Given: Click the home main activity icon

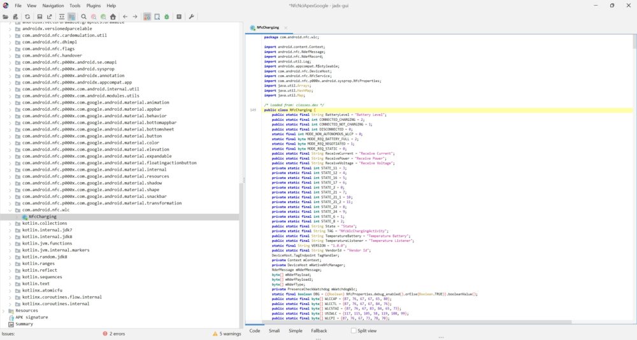Looking at the screenshot, I should pos(113,17).
